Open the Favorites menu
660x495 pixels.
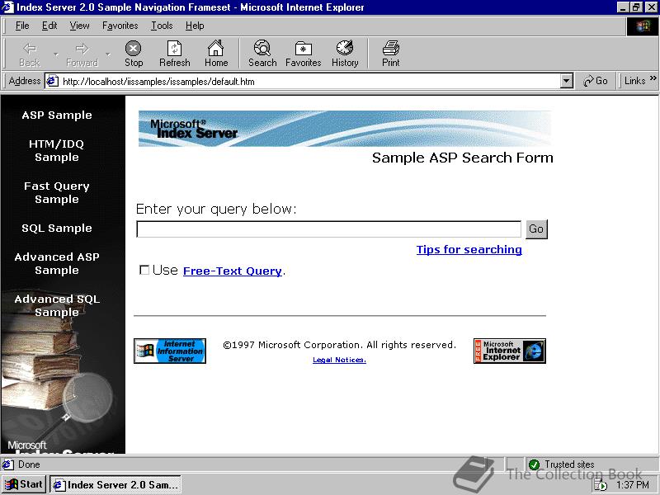tap(120, 26)
